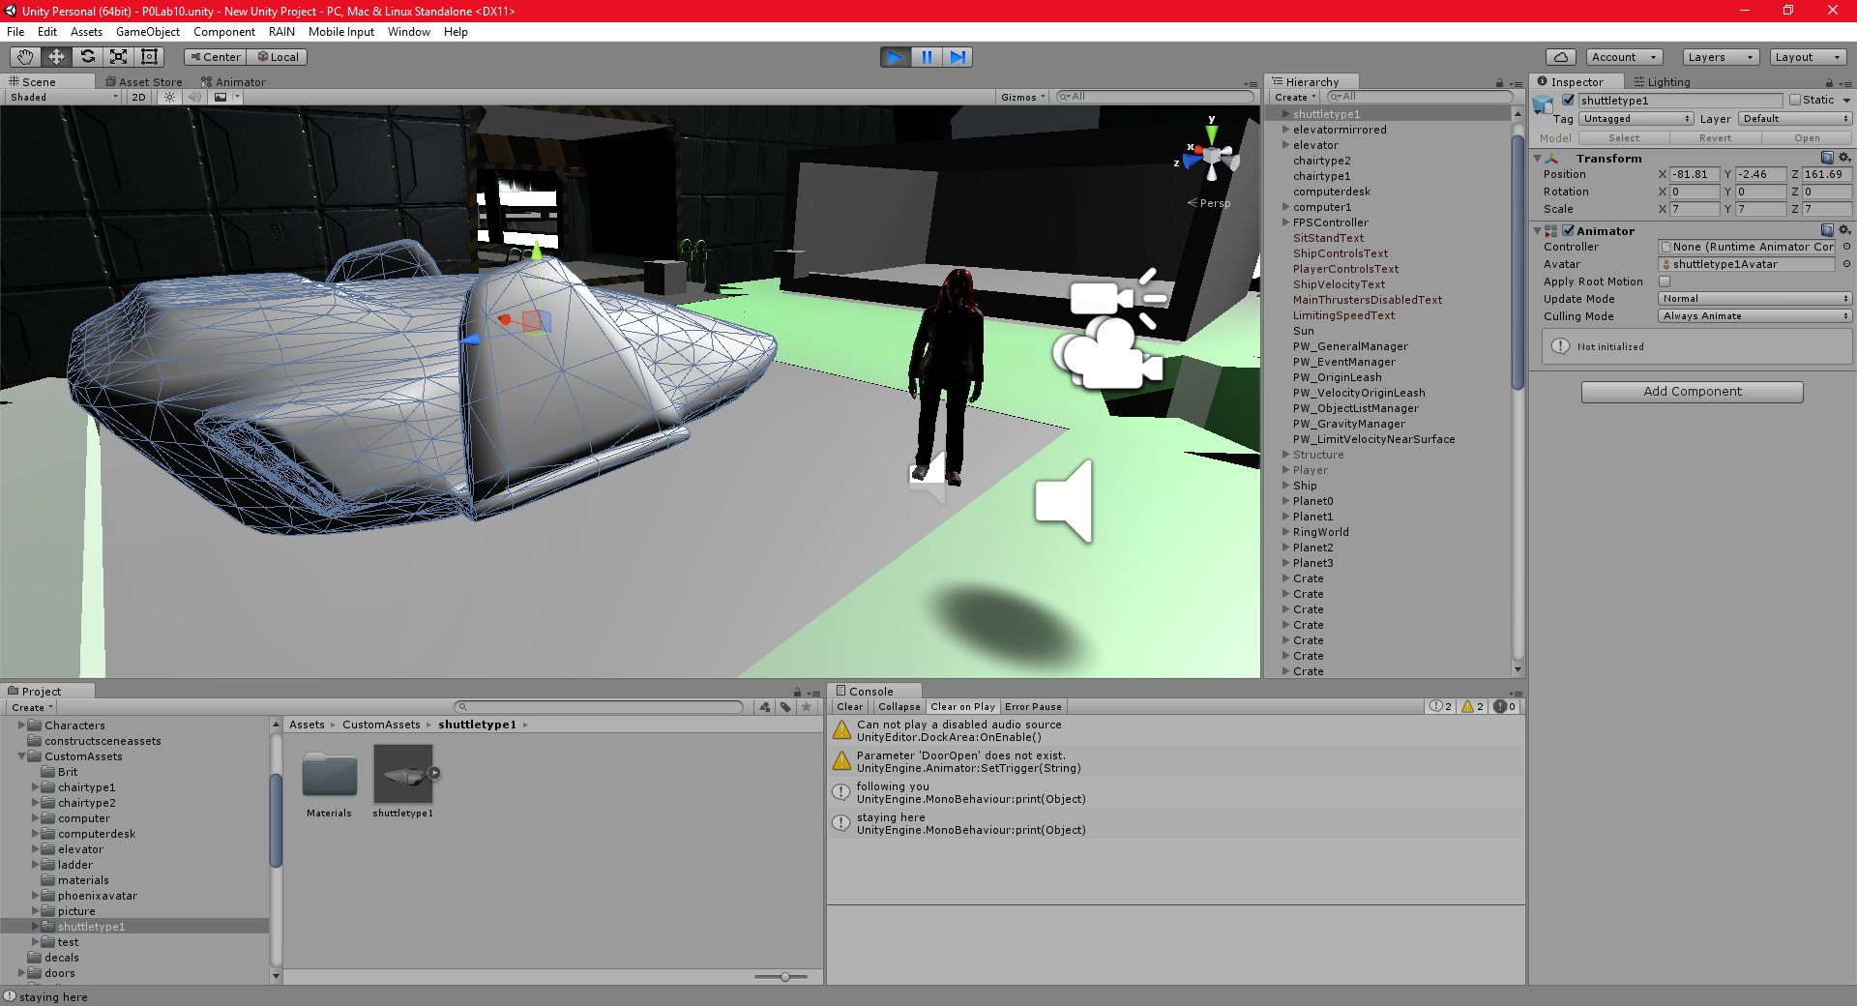Toggle console Collapse option
The height and width of the screenshot is (1006, 1857).
899,707
